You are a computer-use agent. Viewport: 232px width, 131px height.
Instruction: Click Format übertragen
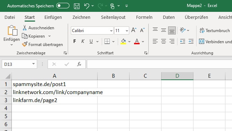[42, 44]
